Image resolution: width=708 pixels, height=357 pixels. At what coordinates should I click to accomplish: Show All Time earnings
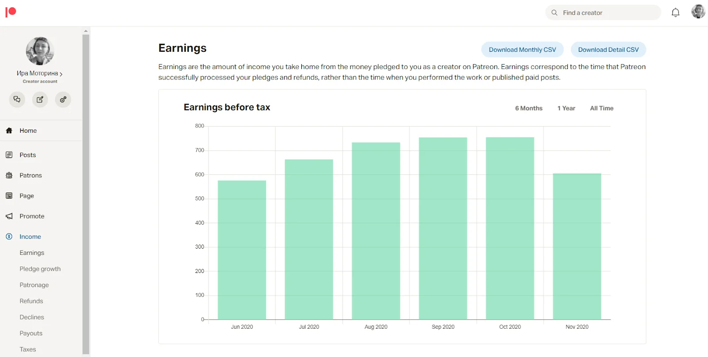tap(601, 108)
